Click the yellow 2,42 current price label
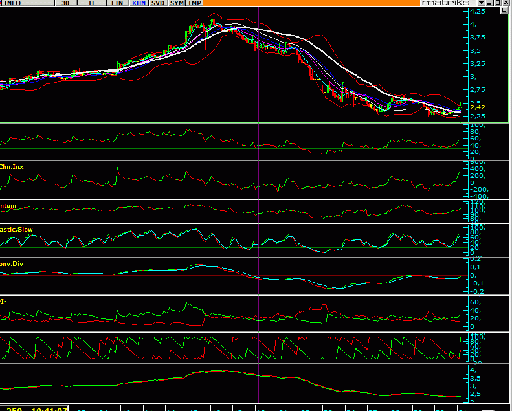Screen dimensions: 512x411 pos(478,107)
